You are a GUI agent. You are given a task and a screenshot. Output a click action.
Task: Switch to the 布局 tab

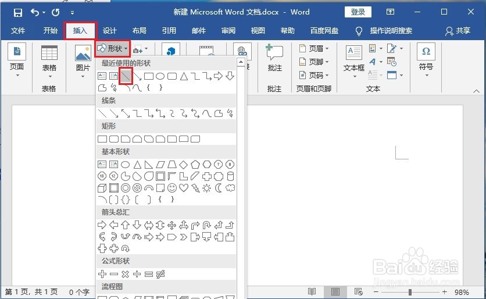(x=139, y=30)
